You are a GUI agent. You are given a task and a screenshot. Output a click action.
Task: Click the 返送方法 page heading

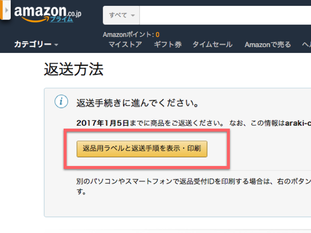tap(73, 70)
